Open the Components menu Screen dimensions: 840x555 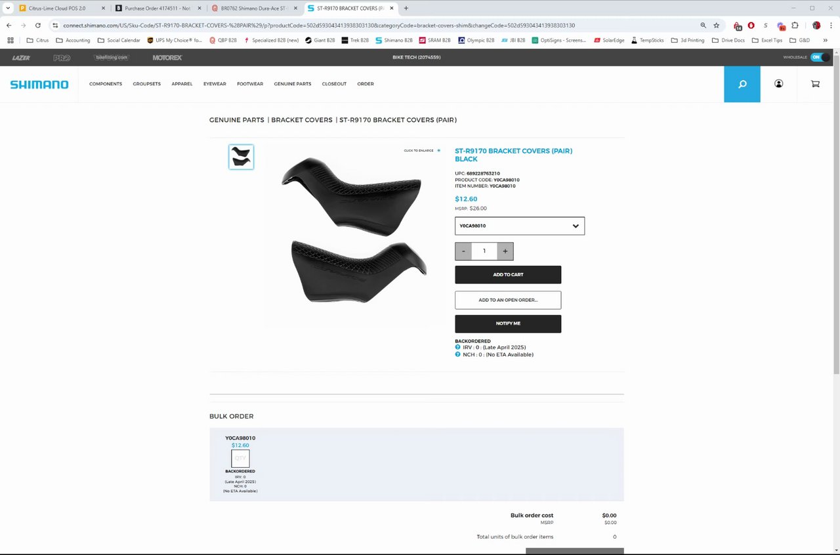106,84
